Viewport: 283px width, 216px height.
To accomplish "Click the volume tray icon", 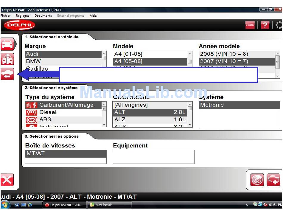I will coord(265,205).
